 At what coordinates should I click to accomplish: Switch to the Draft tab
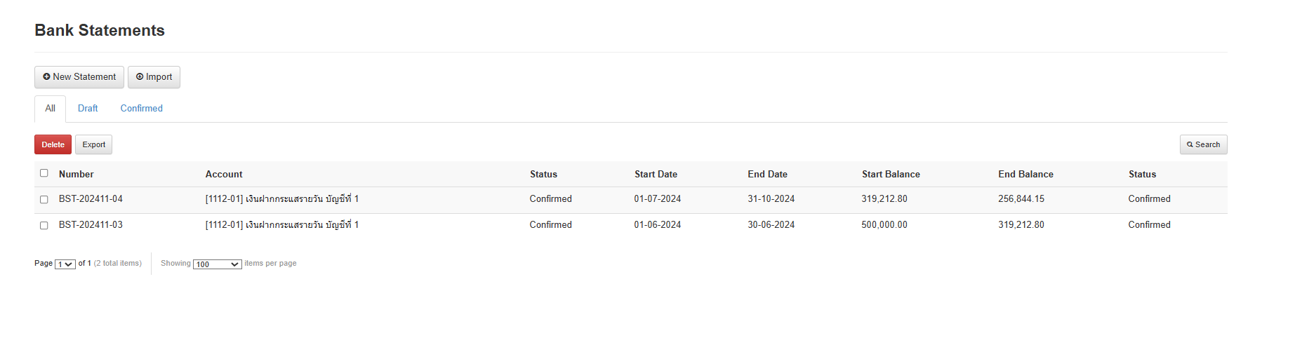pos(88,109)
